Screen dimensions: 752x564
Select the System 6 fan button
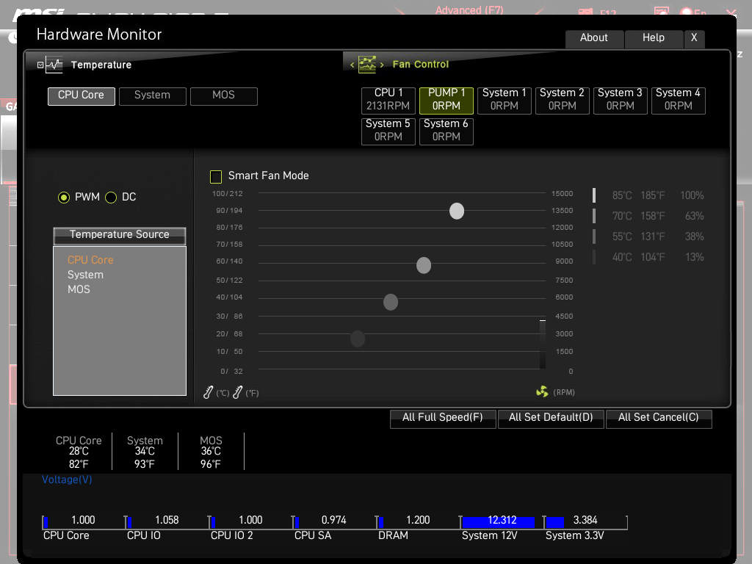pyautogui.click(x=446, y=131)
